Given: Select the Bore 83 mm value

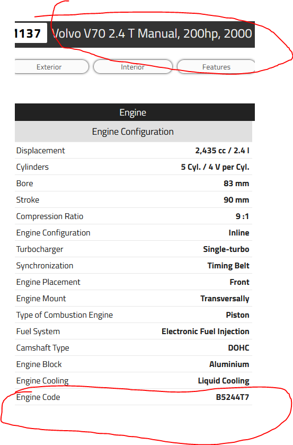Looking at the screenshot, I should [236, 184].
